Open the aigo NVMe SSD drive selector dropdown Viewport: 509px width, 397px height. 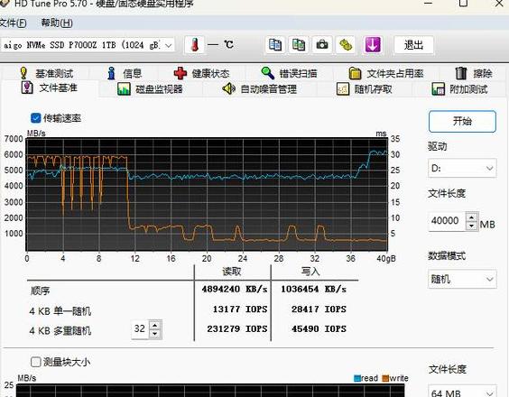[88, 45]
